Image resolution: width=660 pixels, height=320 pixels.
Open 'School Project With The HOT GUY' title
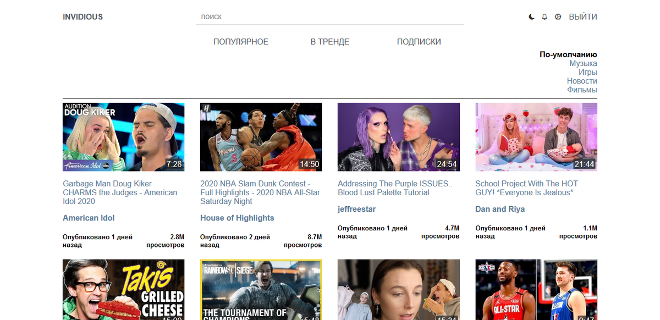tap(527, 188)
